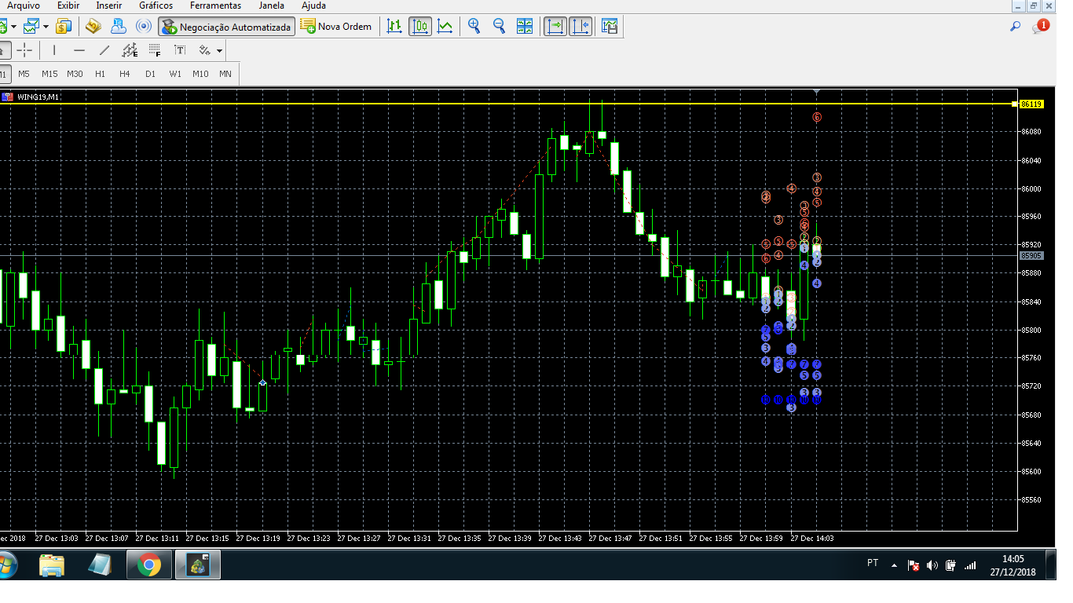1073x603 pixels.
Task: Open the Exibir menu
Action: click(x=68, y=5)
